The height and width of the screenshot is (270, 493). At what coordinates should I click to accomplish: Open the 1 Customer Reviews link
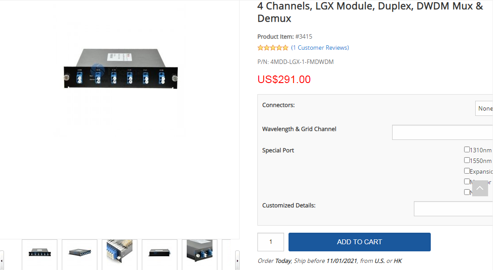320,48
